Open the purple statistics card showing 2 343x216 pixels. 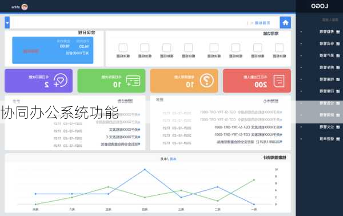38,81
